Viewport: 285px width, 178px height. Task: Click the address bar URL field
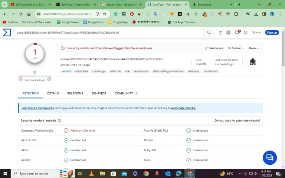coord(68,14)
